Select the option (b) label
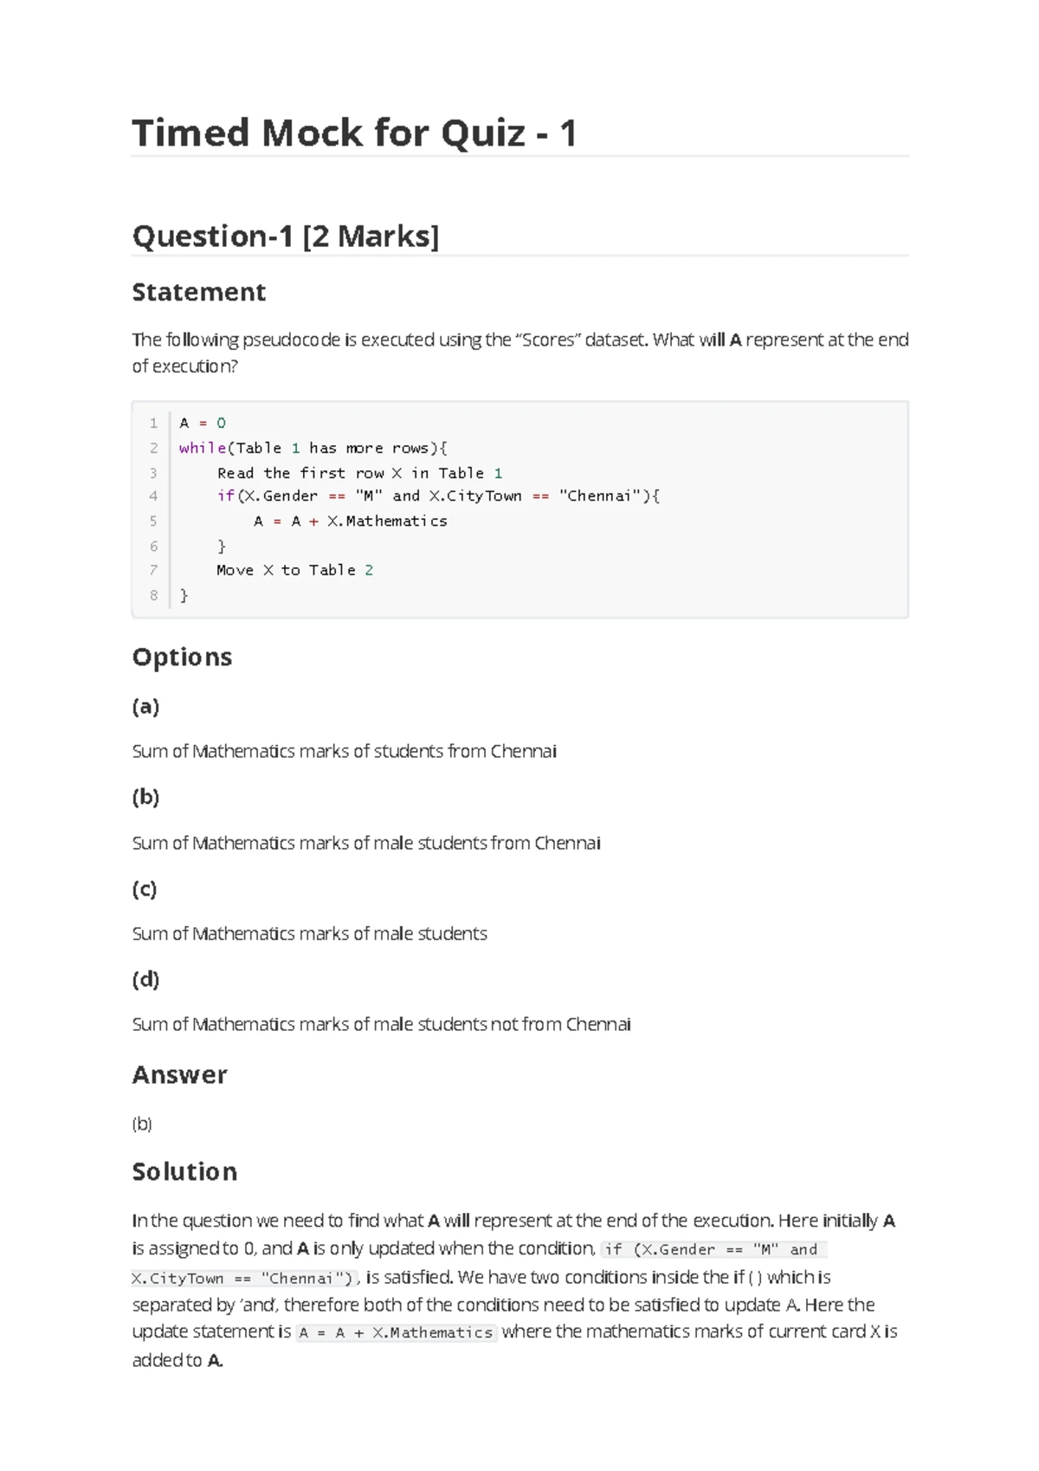Viewport: 1039px width, 1471px height. (145, 797)
